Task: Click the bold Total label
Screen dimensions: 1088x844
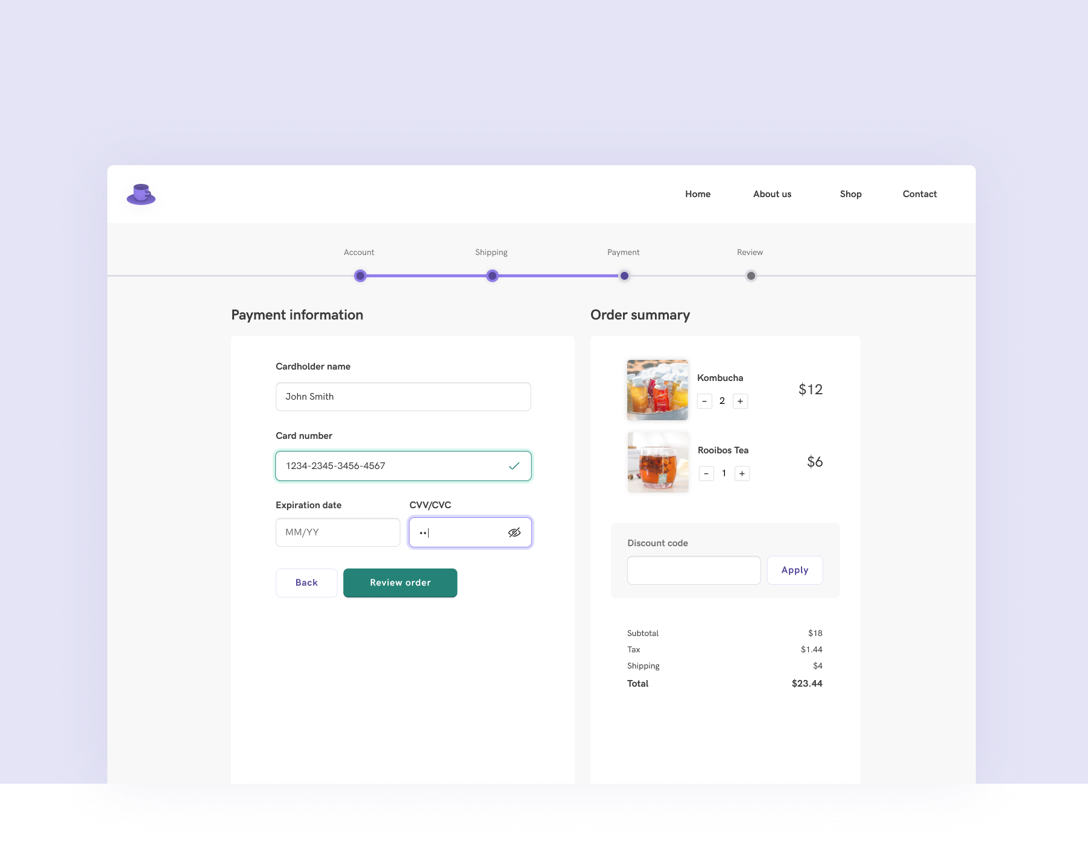Action: pos(637,684)
